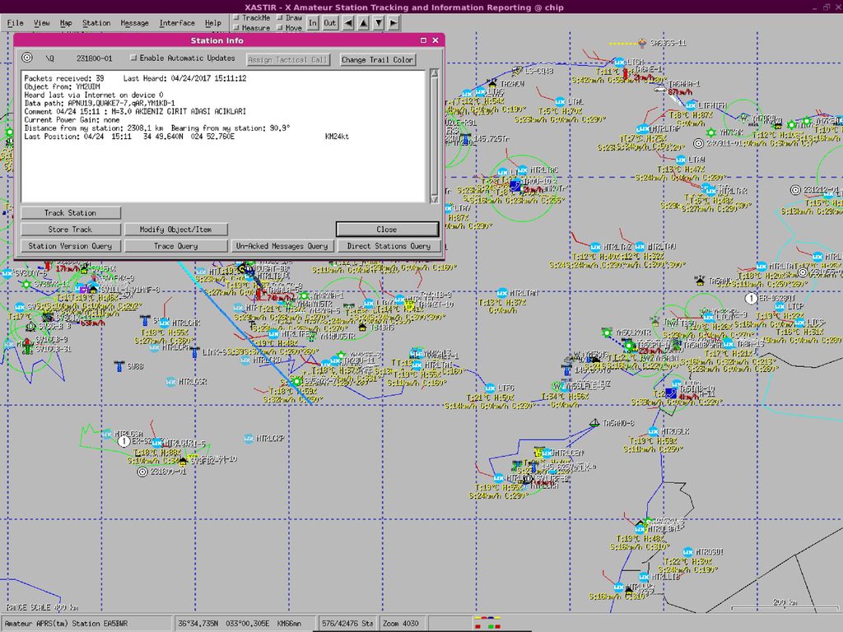843x632 pixels.
Task: Select weather station LTCP on map
Action: click(x=780, y=307)
